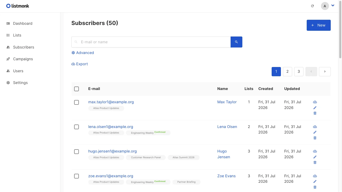Click the Export link
Screen dimensions: 342x192
80,64
